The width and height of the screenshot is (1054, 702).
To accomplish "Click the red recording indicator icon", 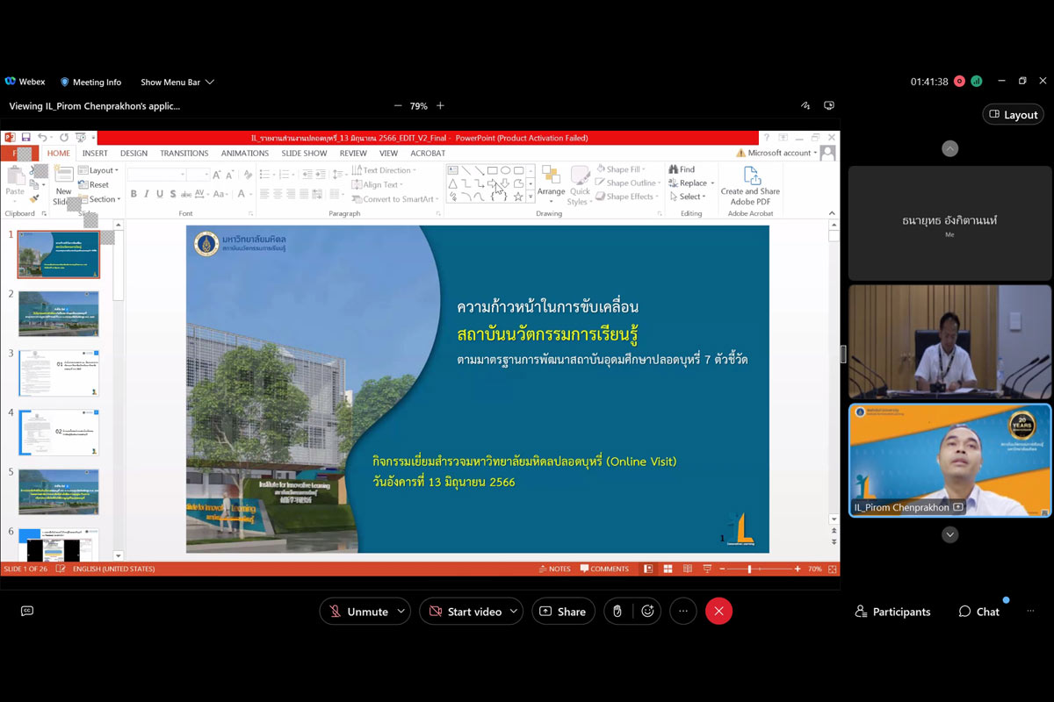I will (959, 82).
